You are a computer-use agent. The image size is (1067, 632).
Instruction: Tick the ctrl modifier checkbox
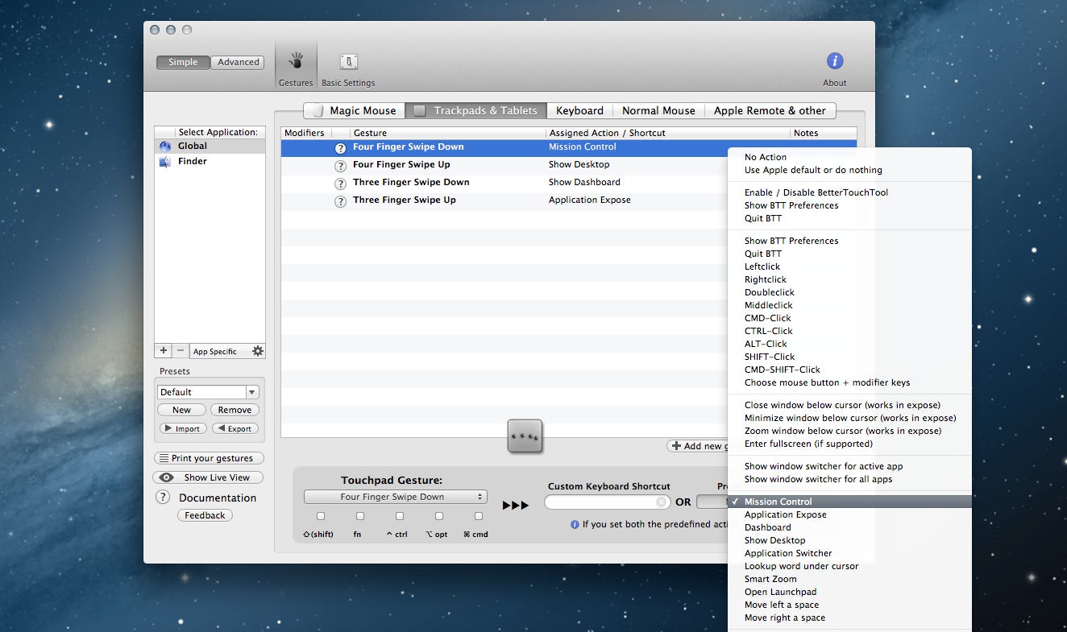point(400,516)
